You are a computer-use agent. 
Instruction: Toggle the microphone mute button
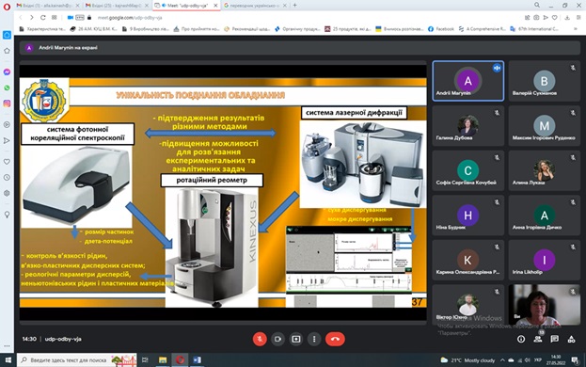coord(260,339)
